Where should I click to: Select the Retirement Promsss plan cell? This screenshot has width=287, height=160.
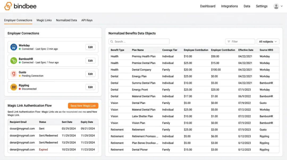click(145, 136)
